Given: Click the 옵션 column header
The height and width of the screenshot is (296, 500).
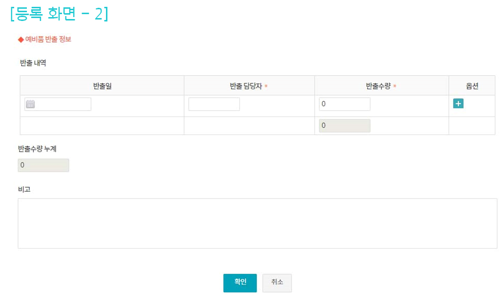Looking at the screenshot, I should (472, 86).
